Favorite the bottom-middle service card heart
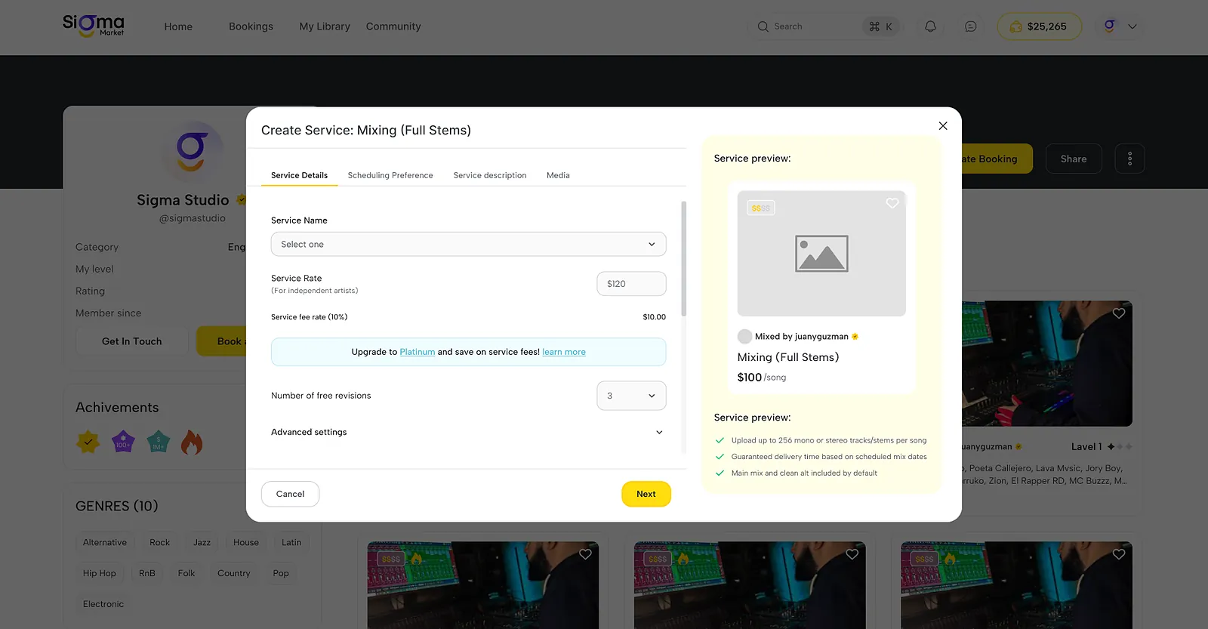Screen dimensions: 1208x629 coord(852,554)
